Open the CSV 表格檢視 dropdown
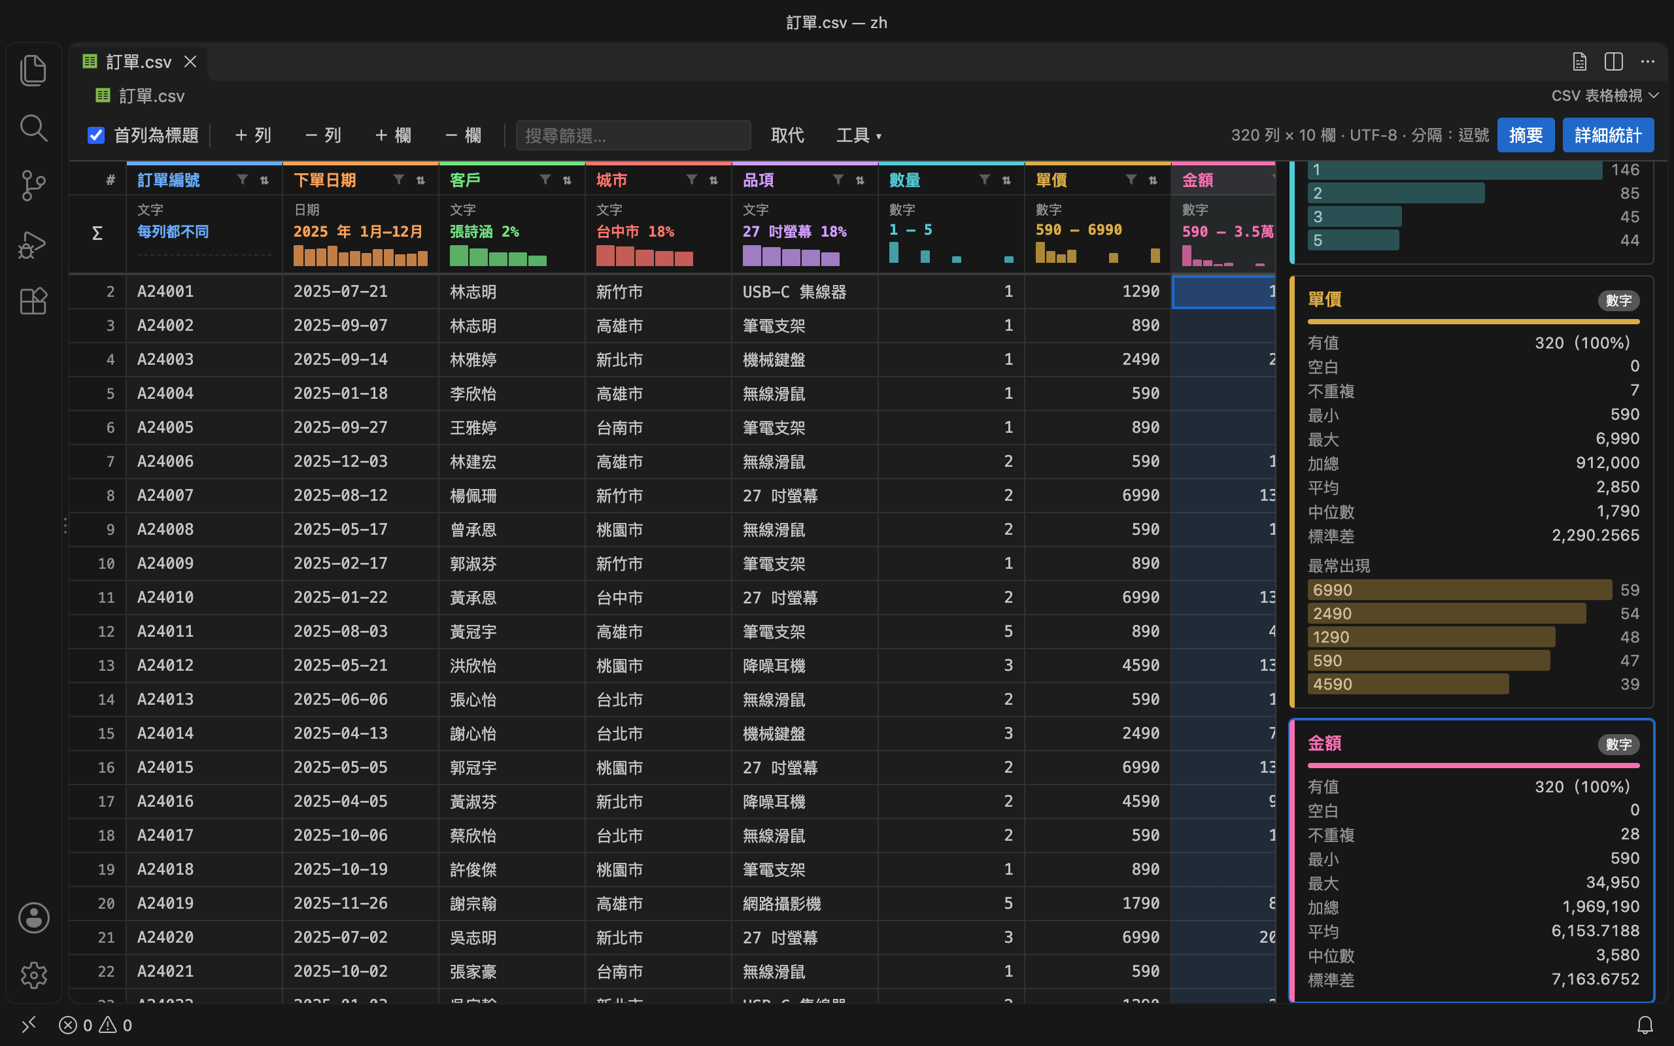The image size is (1674, 1046). 1605,95
